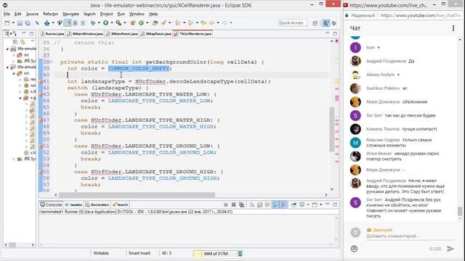Image resolution: width=465 pixels, height=261 pixels.
Task: Collapse the first life-emulator project node
Action: click(8, 49)
